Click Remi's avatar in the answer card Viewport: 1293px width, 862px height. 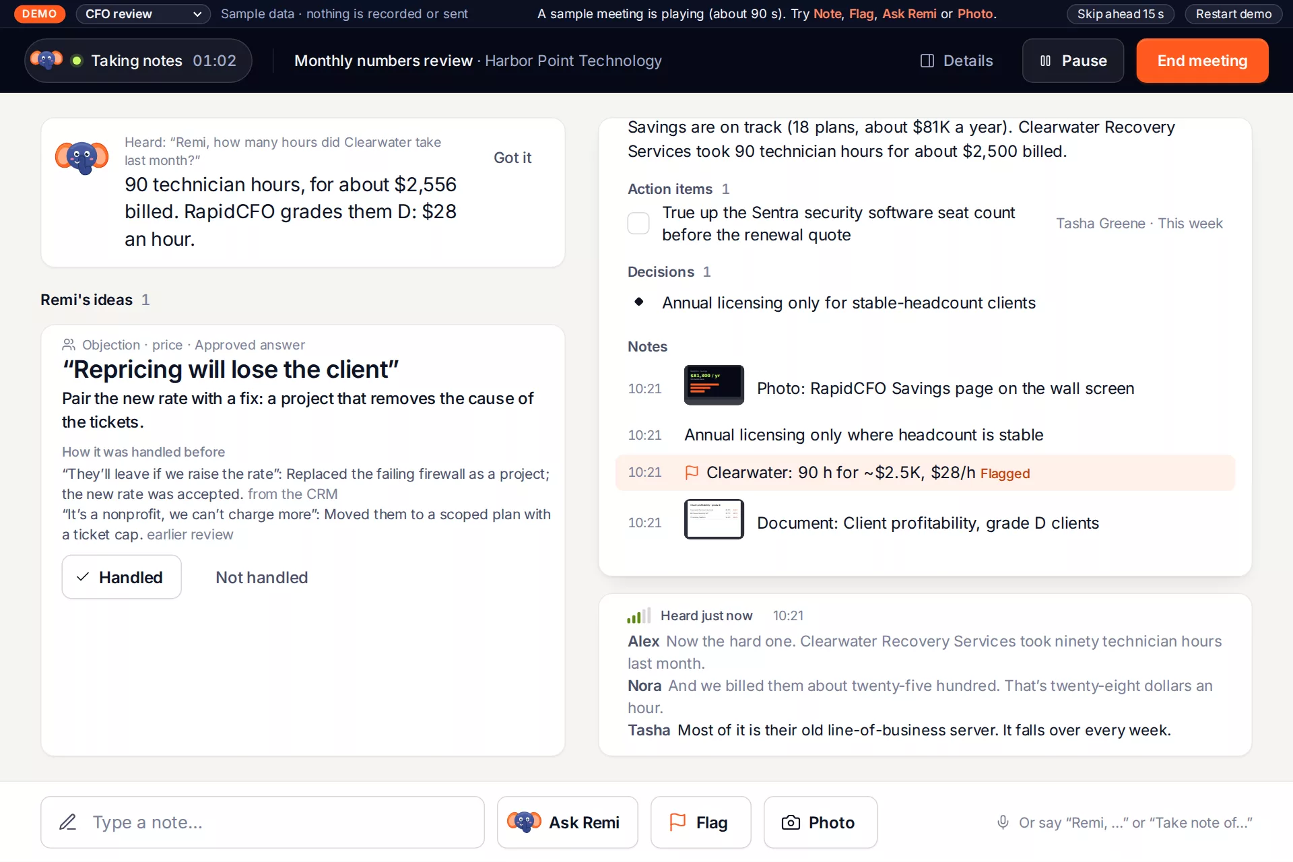pyautogui.click(x=81, y=158)
